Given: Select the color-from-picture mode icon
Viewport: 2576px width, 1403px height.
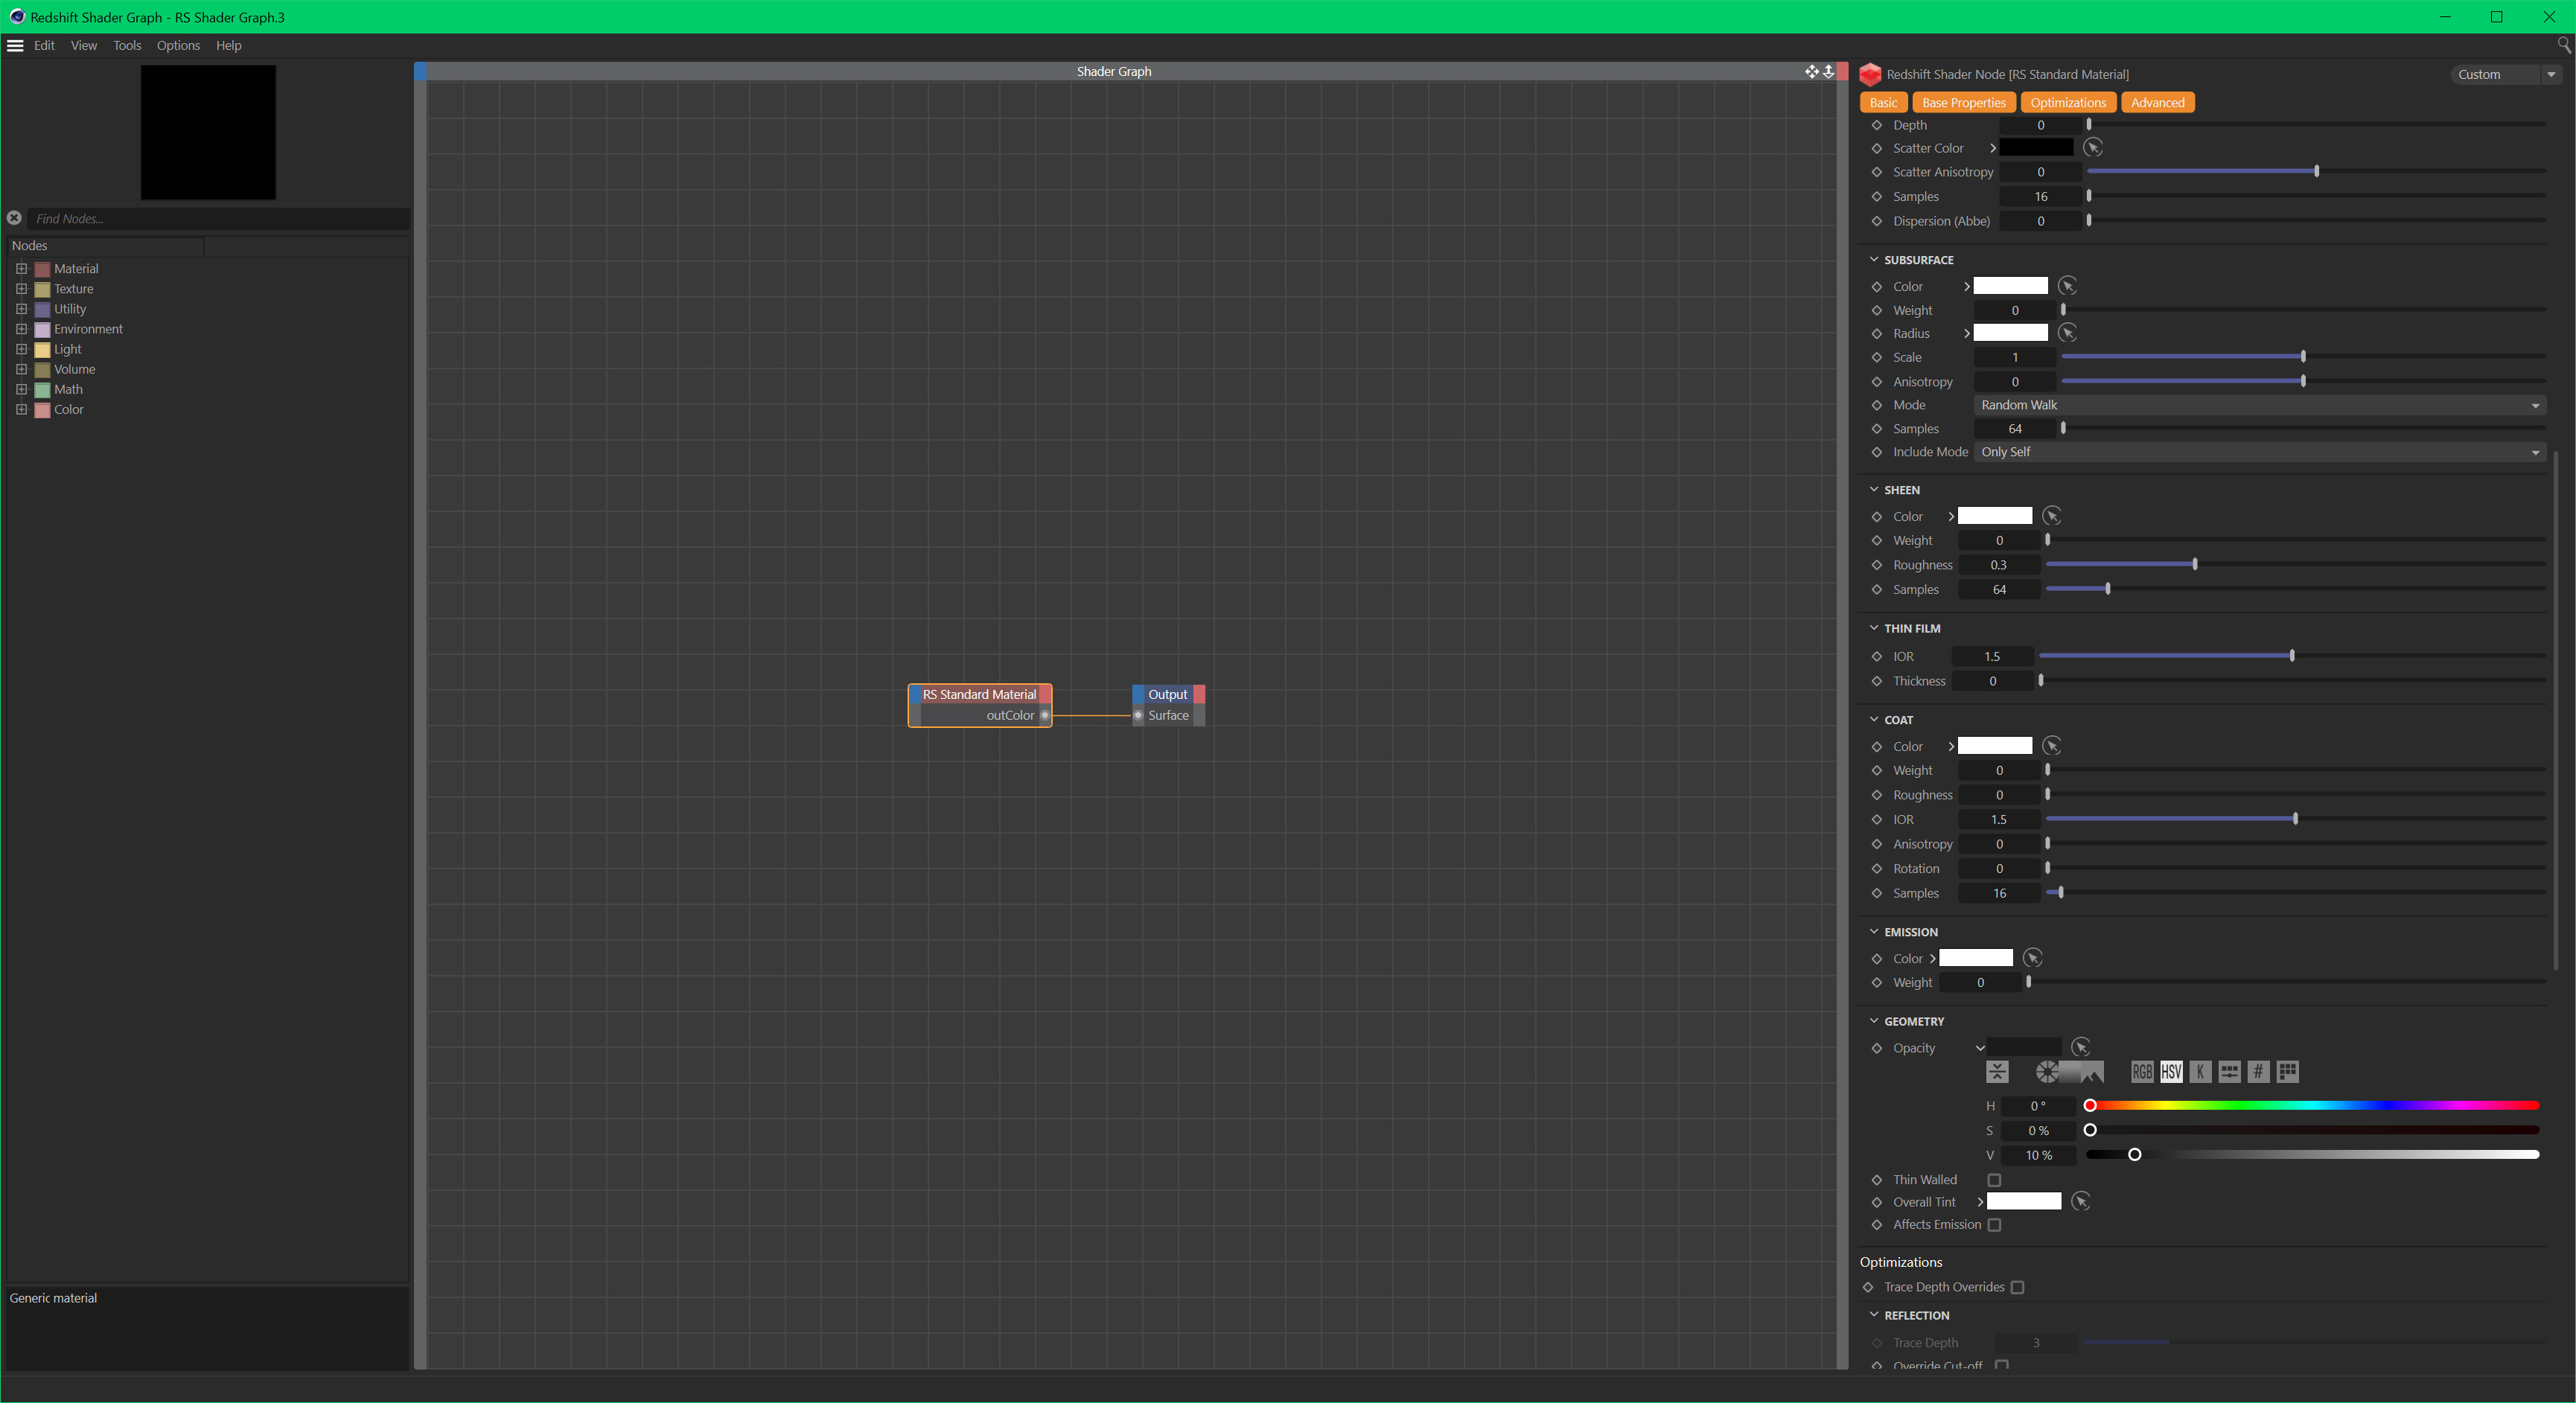Looking at the screenshot, I should pos(2092,1072).
